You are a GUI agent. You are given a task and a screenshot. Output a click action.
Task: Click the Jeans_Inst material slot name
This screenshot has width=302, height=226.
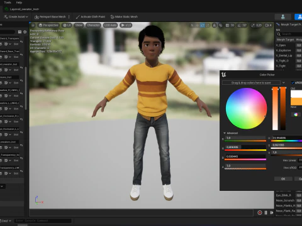(x=9, y=77)
